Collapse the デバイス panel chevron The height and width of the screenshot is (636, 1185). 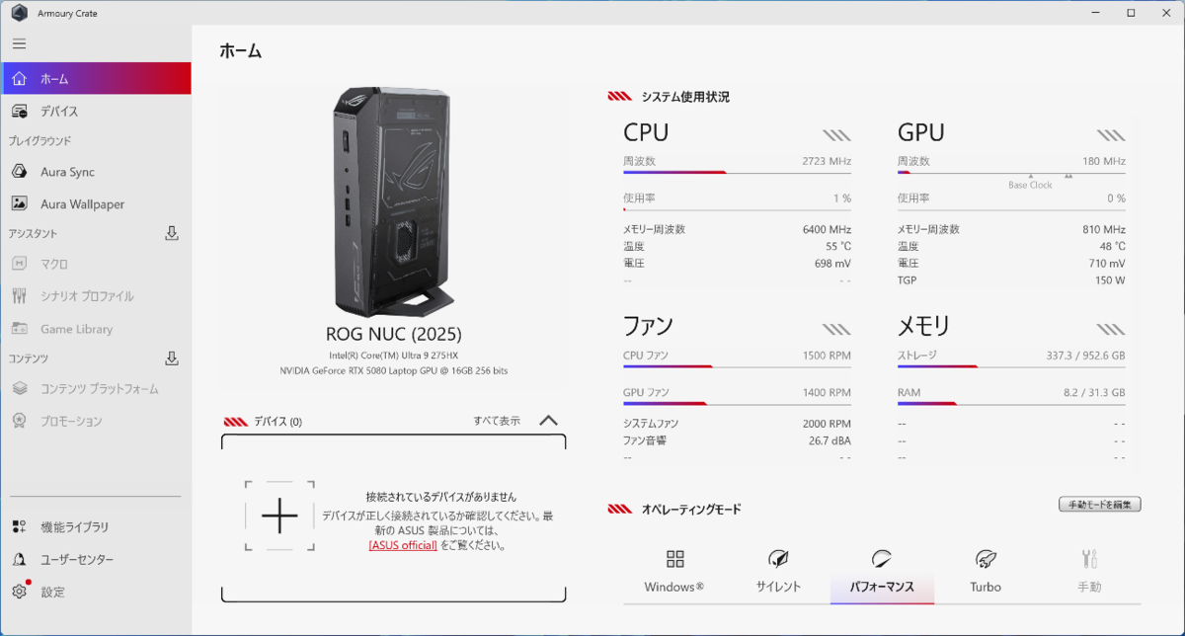(x=549, y=421)
